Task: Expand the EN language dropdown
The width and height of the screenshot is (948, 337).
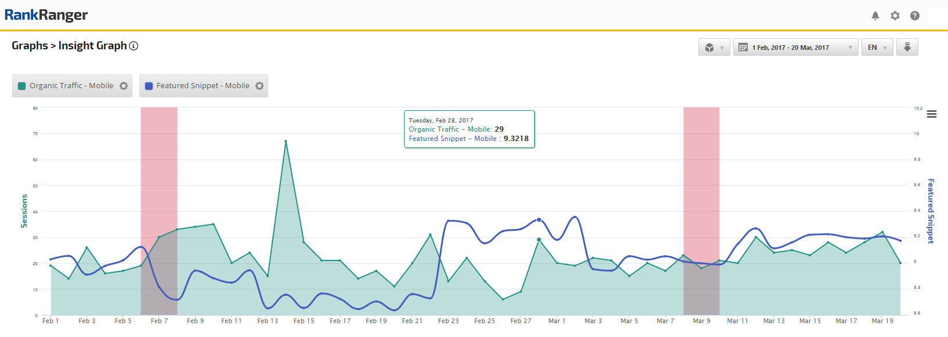Action: click(x=877, y=48)
